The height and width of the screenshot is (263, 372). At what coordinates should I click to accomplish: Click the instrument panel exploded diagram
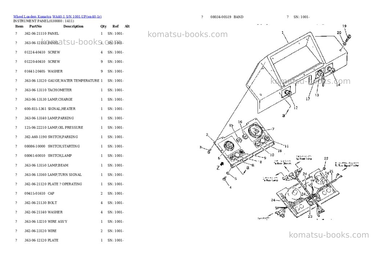pyautogui.click(x=279, y=122)
